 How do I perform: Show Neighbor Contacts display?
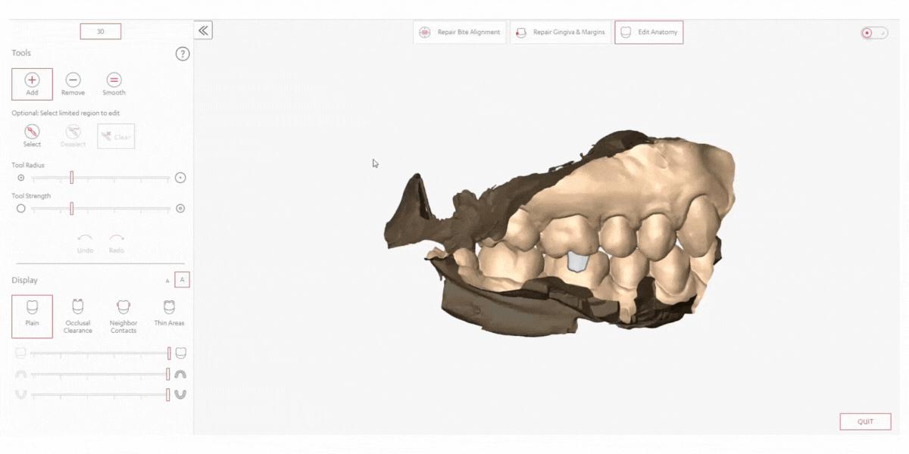point(123,316)
